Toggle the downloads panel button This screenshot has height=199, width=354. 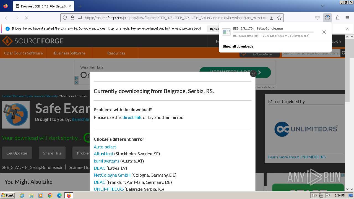point(327,18)
